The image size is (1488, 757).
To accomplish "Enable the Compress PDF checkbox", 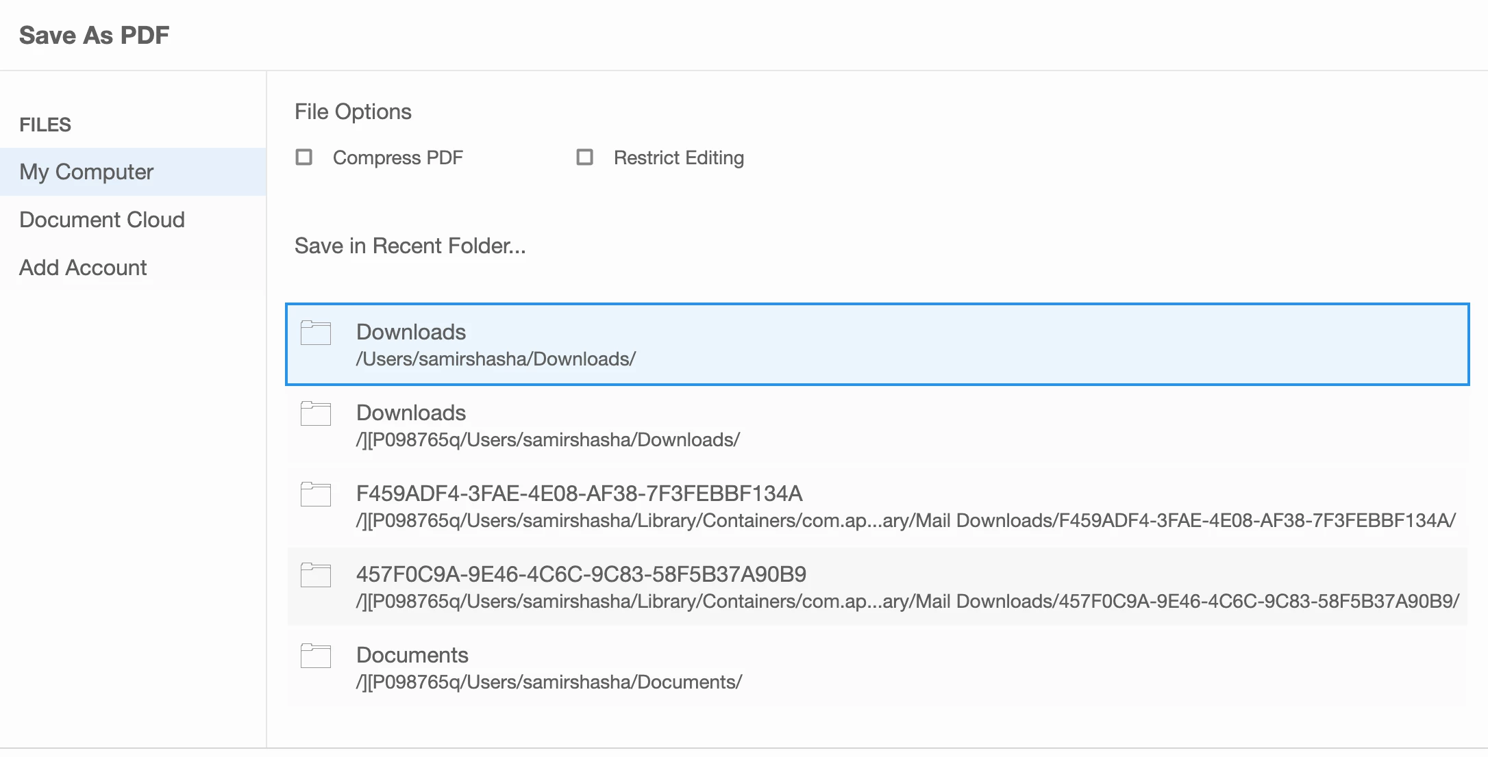I will pyautogui.click(x=303, y=157).
